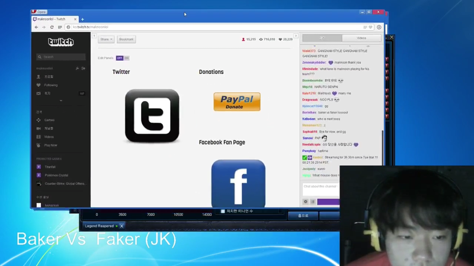474x266 pixels.
Task: Click chat username Dragoesek
Action: 310,100
